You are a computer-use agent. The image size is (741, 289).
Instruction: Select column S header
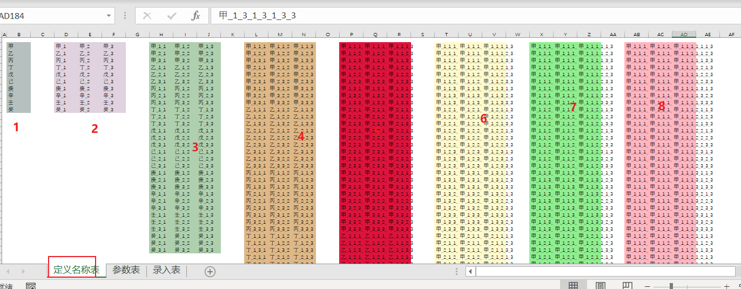pos(422,35)
